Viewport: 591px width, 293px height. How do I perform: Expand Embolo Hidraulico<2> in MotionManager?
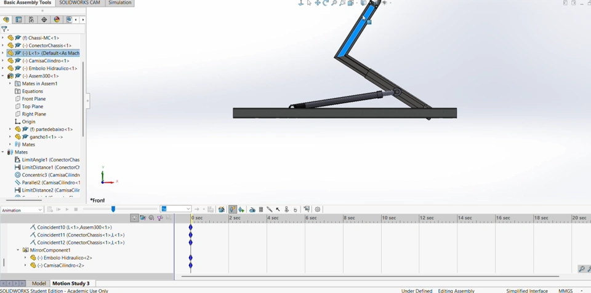coord(25,257)
